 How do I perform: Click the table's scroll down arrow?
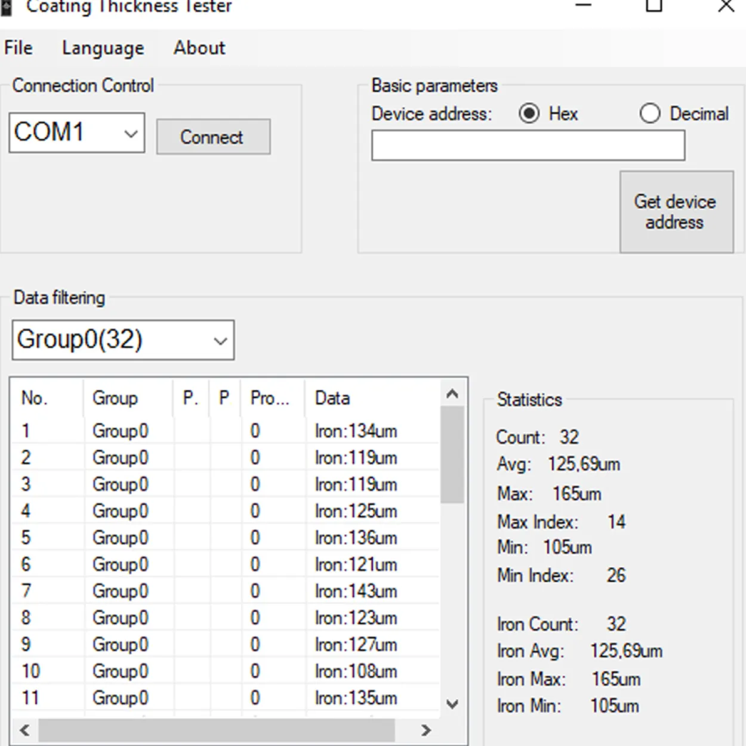coord(452,704)
